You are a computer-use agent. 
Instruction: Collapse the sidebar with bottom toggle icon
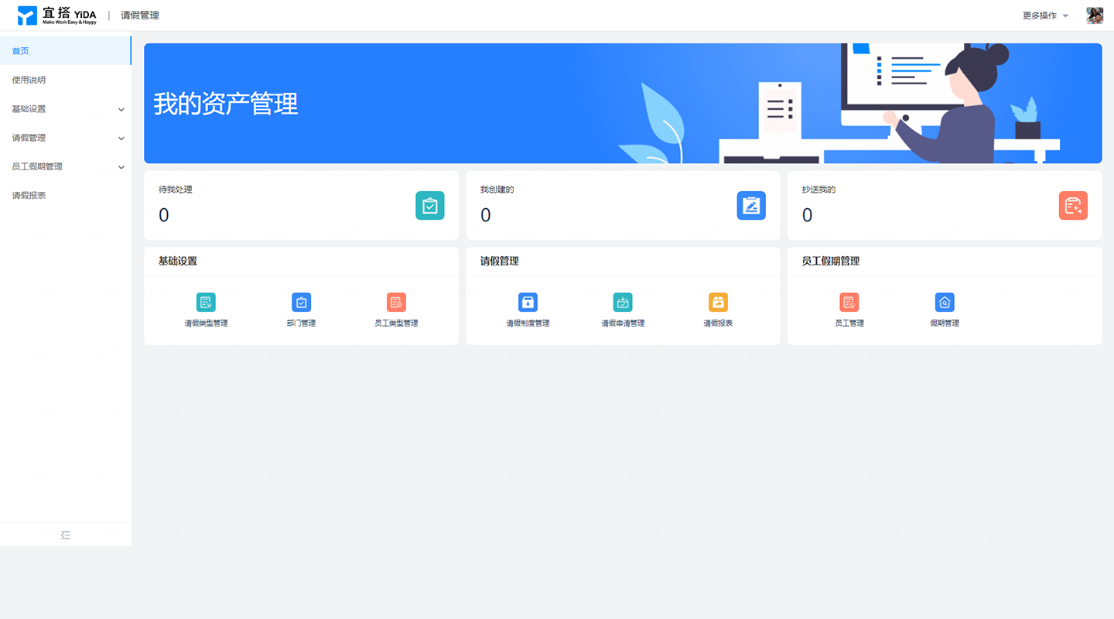[x=66, y=535]
